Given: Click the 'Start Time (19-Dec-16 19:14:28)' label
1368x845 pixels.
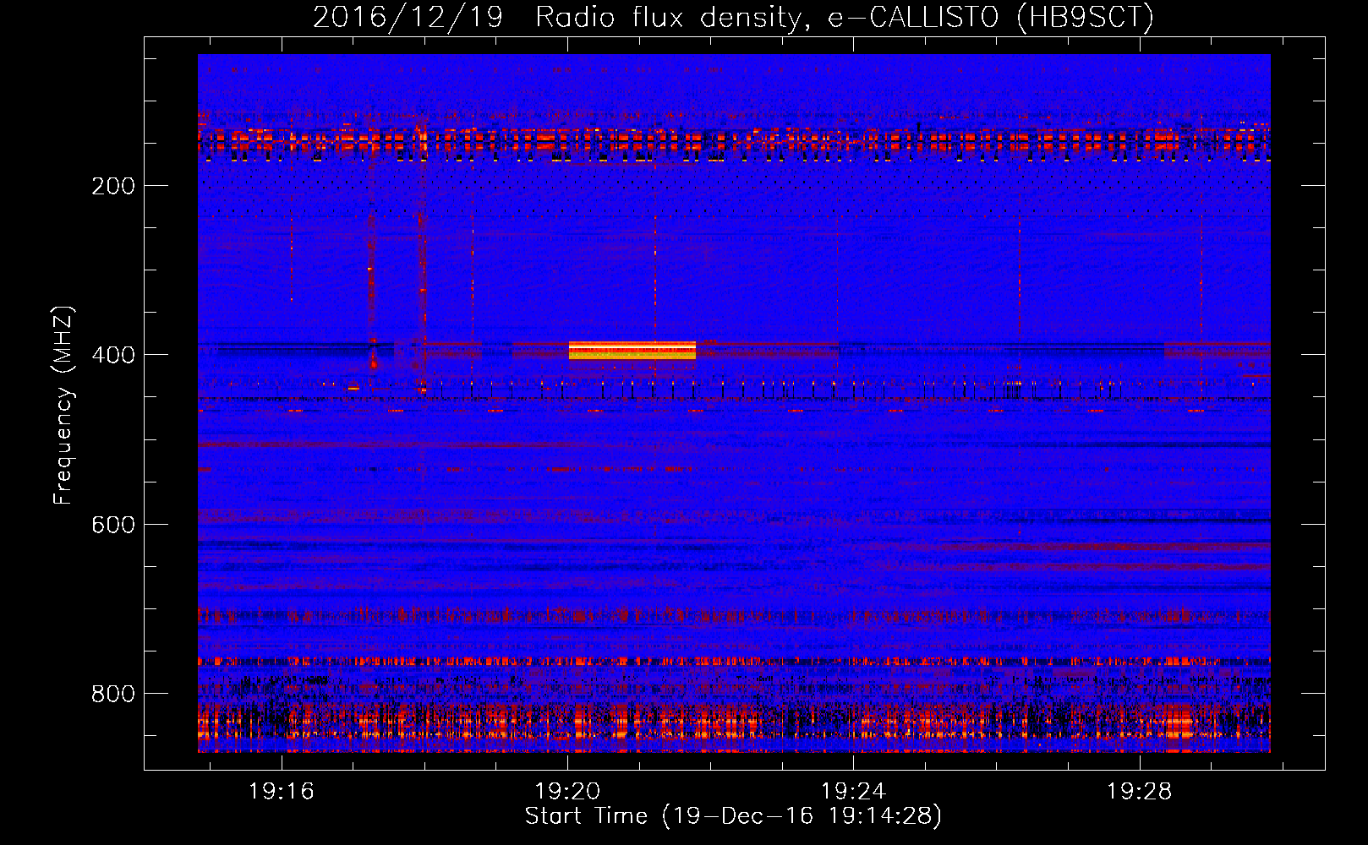Looking at the screenshot, I should click(x=733, y=816).
